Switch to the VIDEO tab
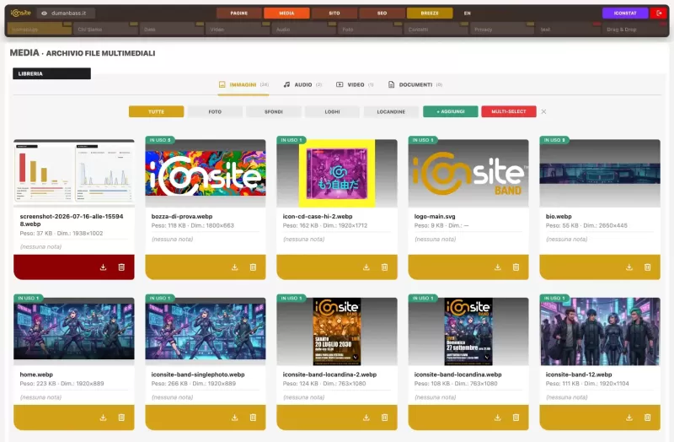The height and width of the screenshot is (442, 674). point(355,85)
